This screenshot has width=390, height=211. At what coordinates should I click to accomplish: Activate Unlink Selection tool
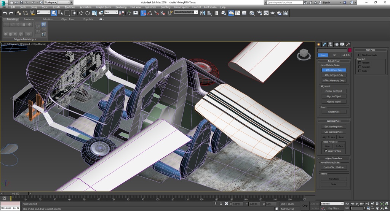point(26,13)
